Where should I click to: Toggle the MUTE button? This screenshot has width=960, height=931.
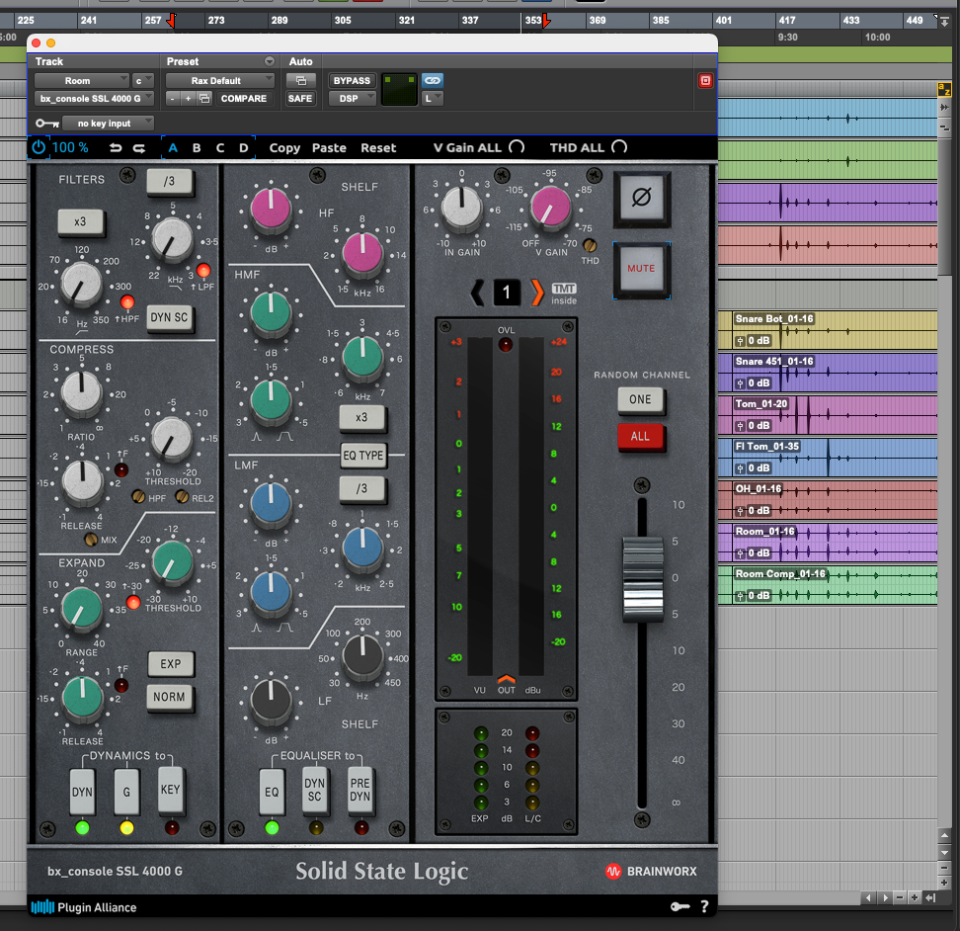pos(642,269)
